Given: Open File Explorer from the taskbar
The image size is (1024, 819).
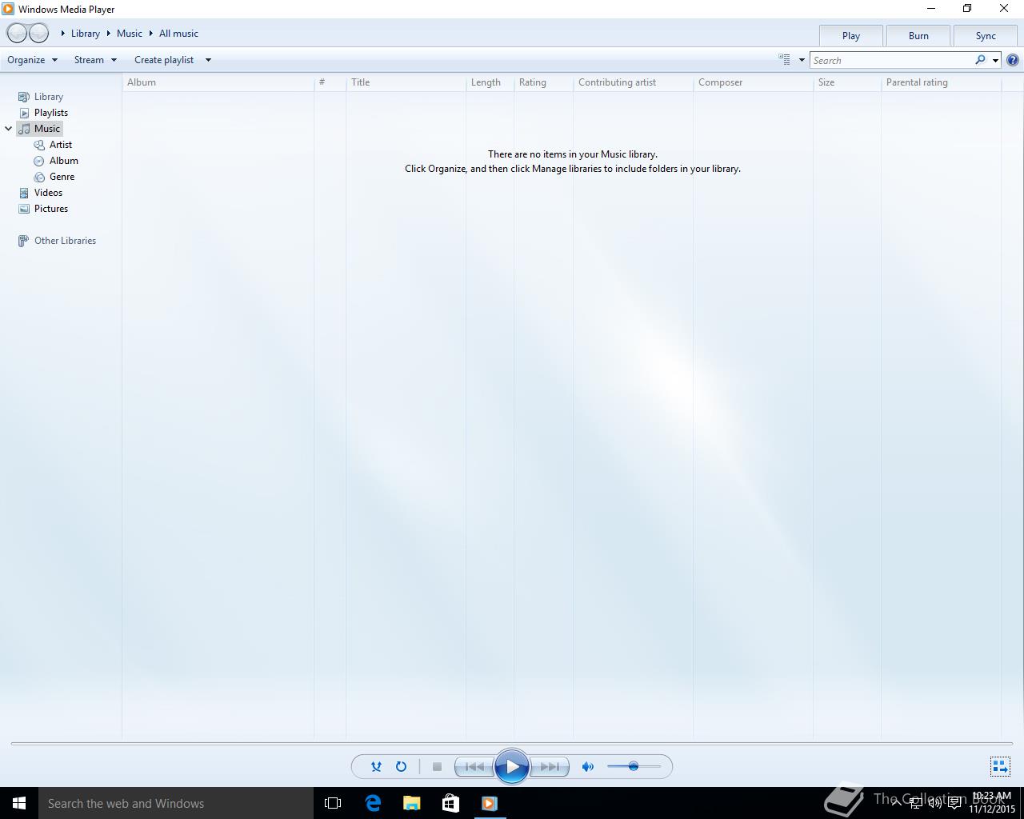Looking at the screenshot, I should pos(411,803).
